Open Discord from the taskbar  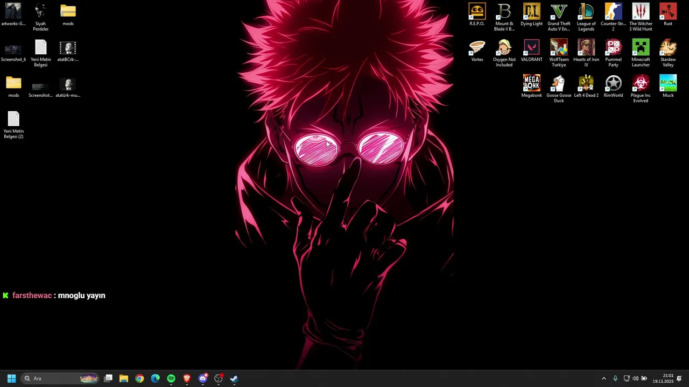pyautogui.click(x=203, y=378)
